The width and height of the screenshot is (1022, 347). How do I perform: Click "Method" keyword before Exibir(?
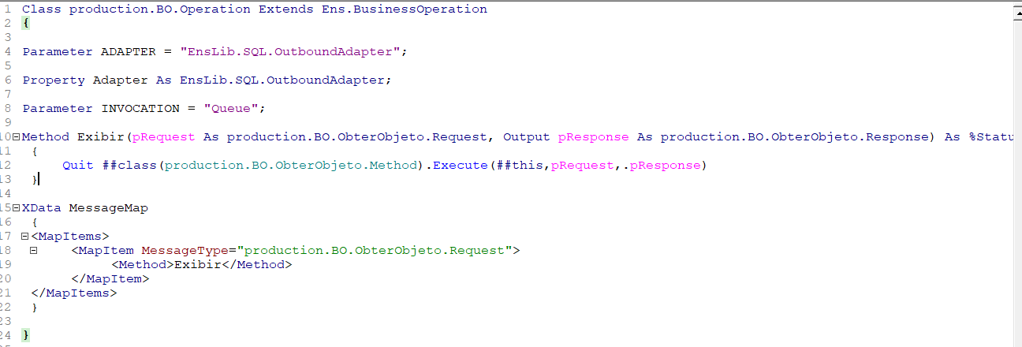[46, 137]
